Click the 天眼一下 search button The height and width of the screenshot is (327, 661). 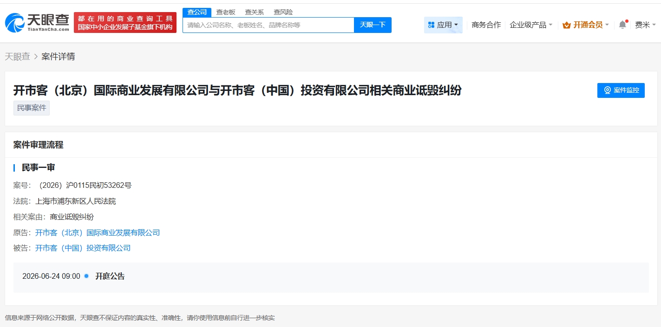point(373,25)
